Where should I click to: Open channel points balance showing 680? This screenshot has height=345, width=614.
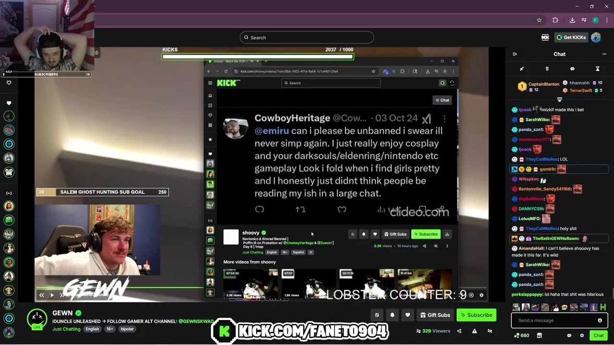tap(521, 335)
